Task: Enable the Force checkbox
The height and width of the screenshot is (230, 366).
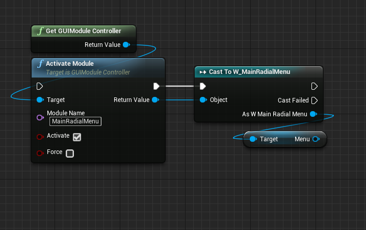Action: point(70,153)
